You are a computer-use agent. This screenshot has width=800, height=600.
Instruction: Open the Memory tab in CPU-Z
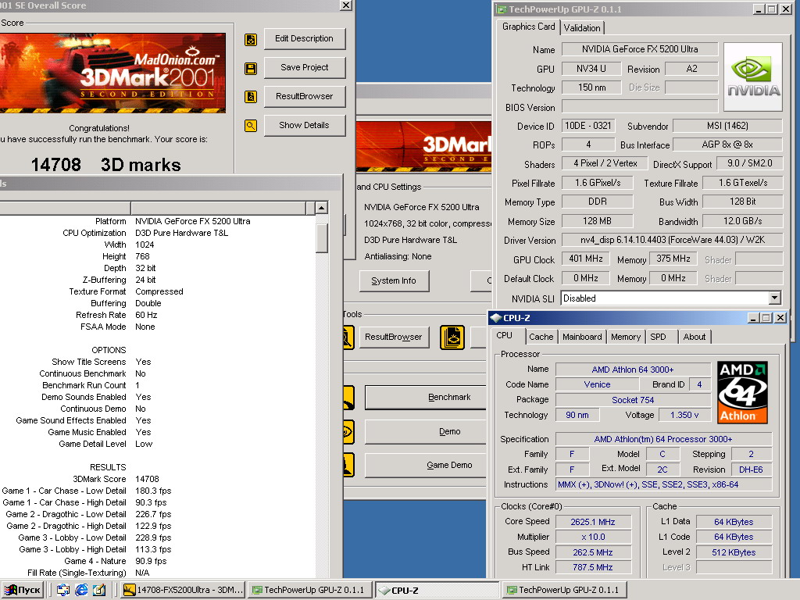(x=626, y=337)
